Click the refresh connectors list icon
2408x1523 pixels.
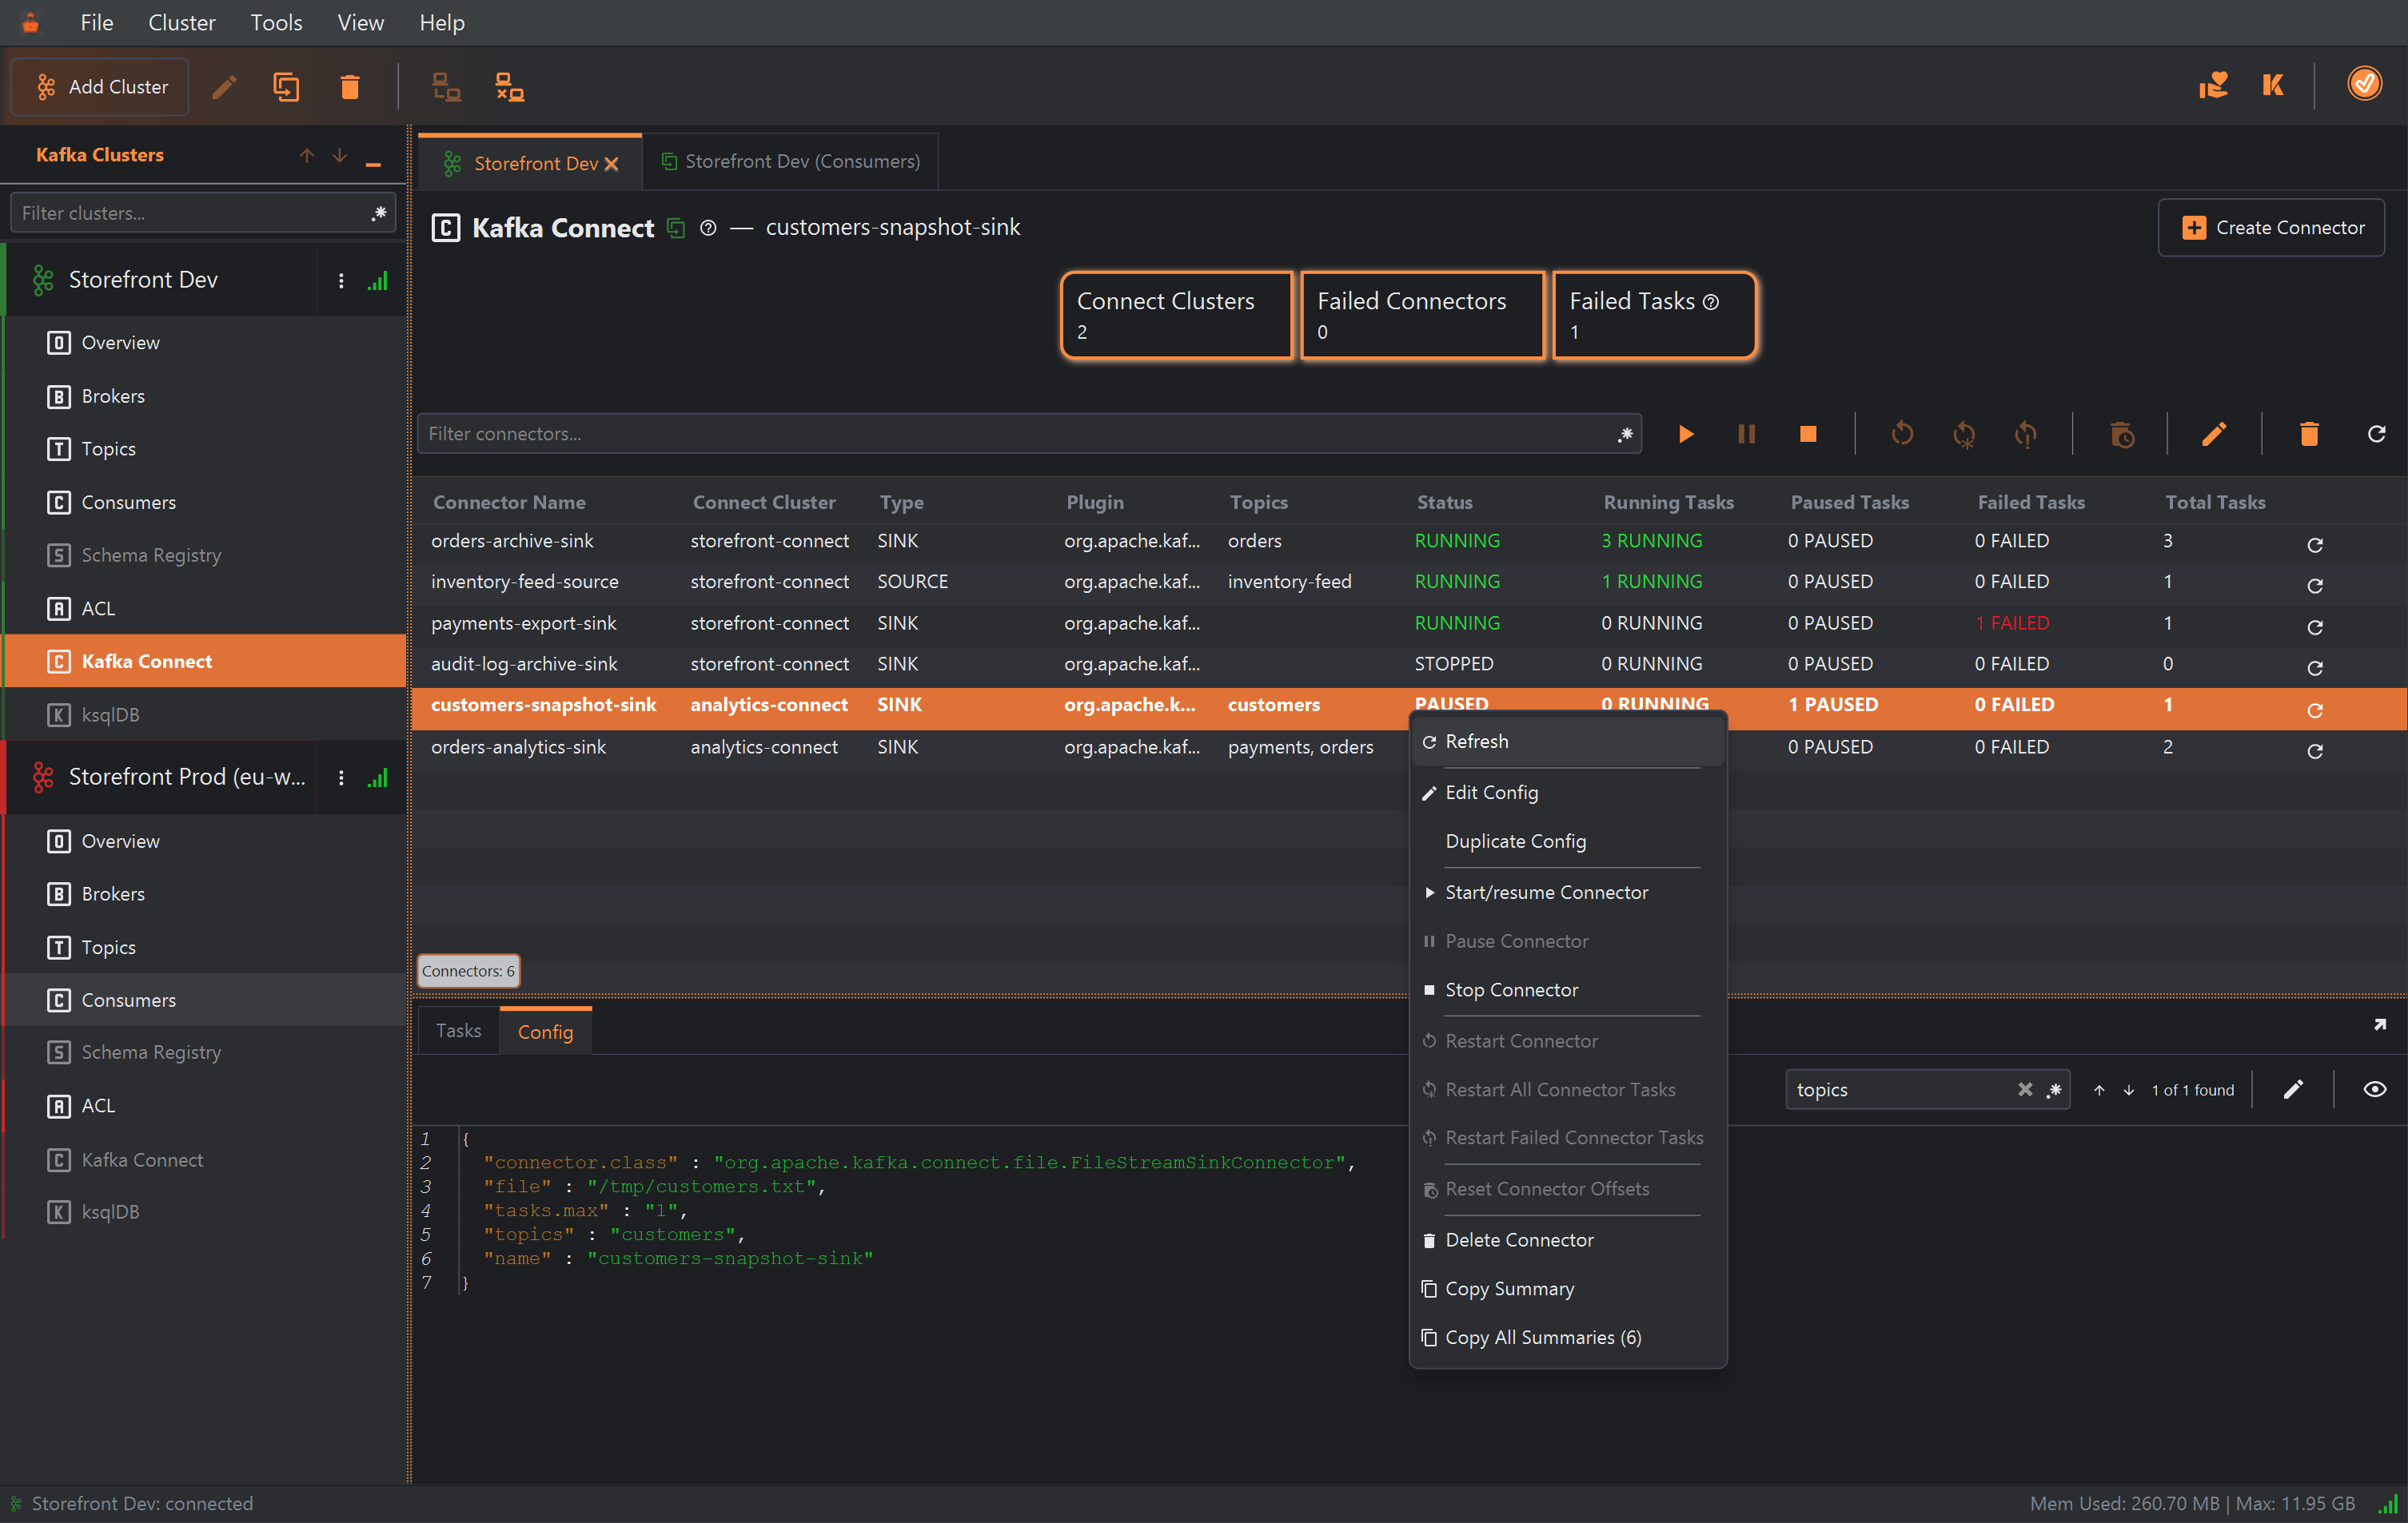click(2377, 434)
